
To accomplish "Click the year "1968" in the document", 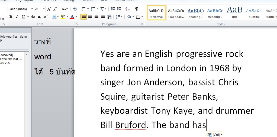I will click(x=220, y=68).
